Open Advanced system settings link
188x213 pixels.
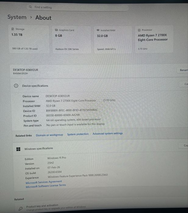tap(108, 134)
